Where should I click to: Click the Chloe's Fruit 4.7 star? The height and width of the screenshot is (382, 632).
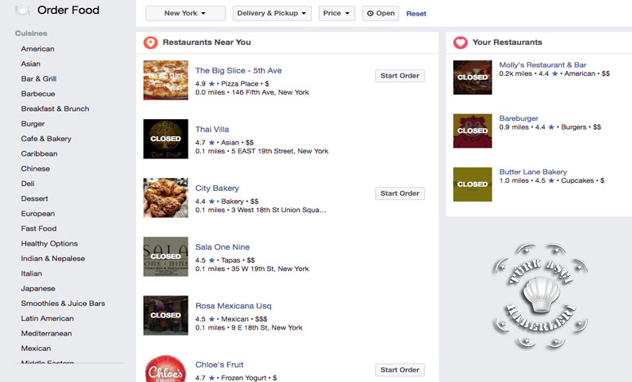(211, 378)
